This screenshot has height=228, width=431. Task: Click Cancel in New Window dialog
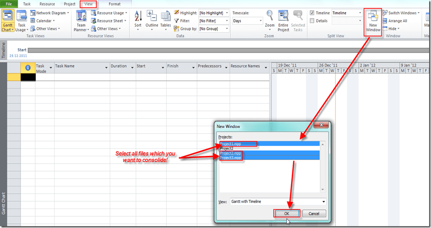pos(314,214)
